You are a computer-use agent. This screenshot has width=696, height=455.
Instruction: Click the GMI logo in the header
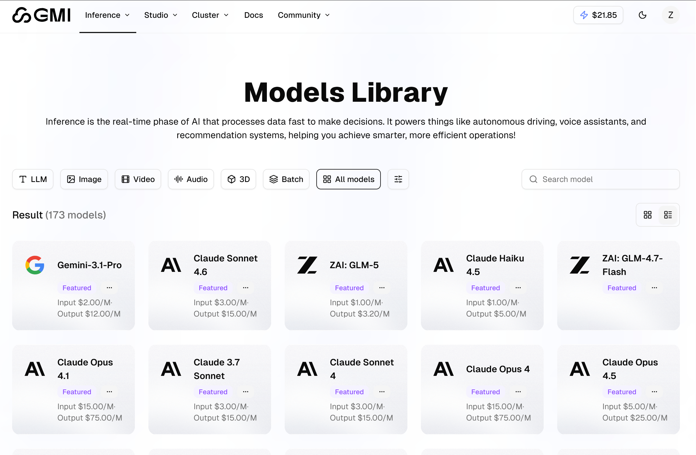[x=41, y=15]
